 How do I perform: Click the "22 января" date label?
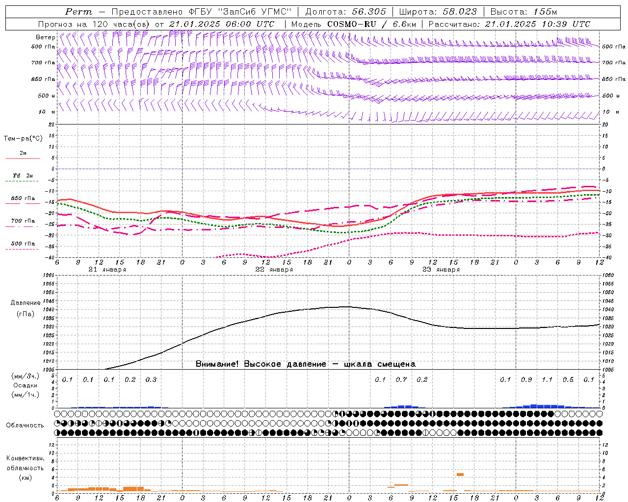[x=274, y=270]
